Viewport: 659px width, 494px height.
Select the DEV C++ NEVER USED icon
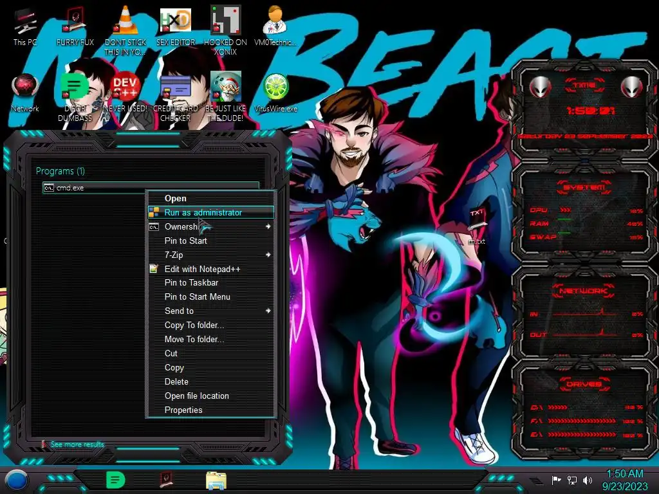click(x=125, y=93)
